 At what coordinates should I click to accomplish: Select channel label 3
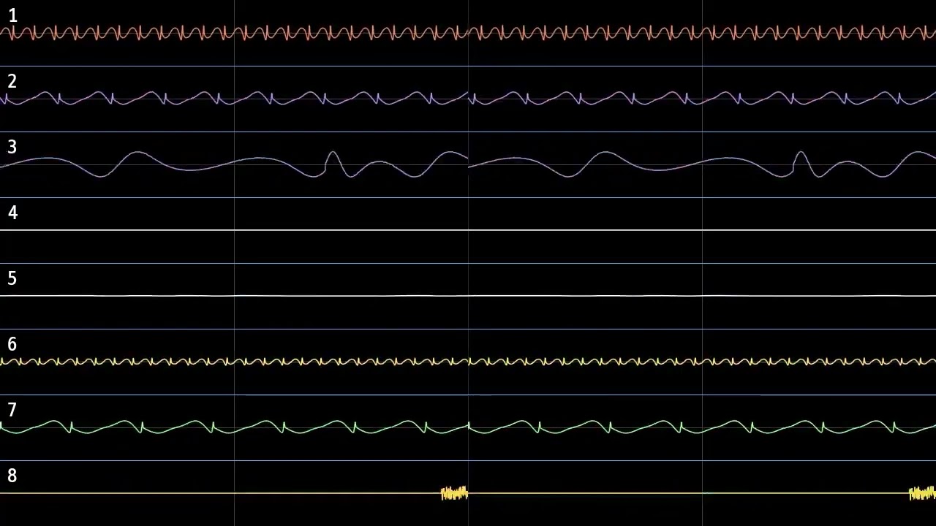click(x=12, y=147)
